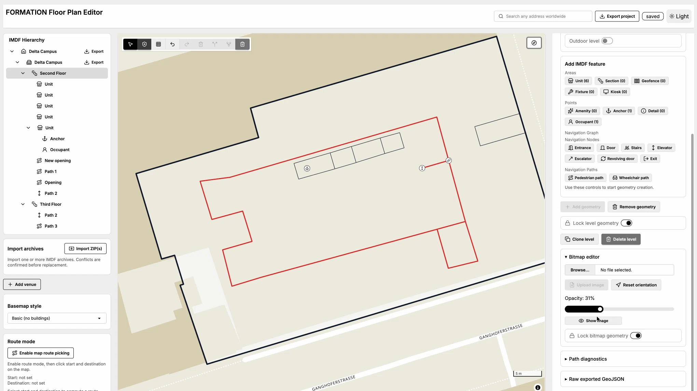Image resolution: width=697 pixels, height=391 pixels.
Task: Activate the shield-plus tool in map toolbar
Action: point(144,44)
